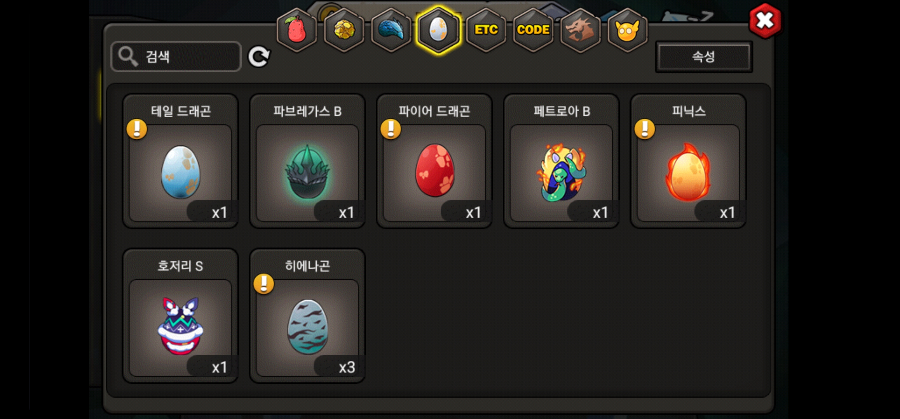Choose the 파브레가스 B egg
This screenshot has width=900, height=419.
(307, 161)
